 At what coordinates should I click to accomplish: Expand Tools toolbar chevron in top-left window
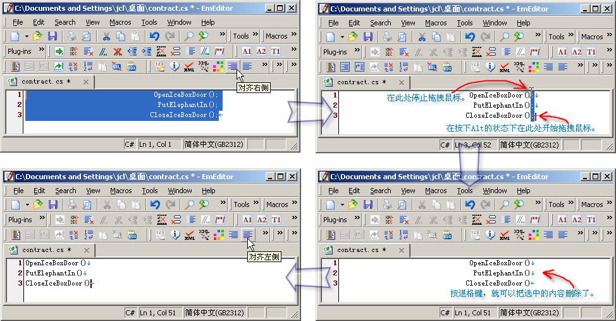coord(256,35)
